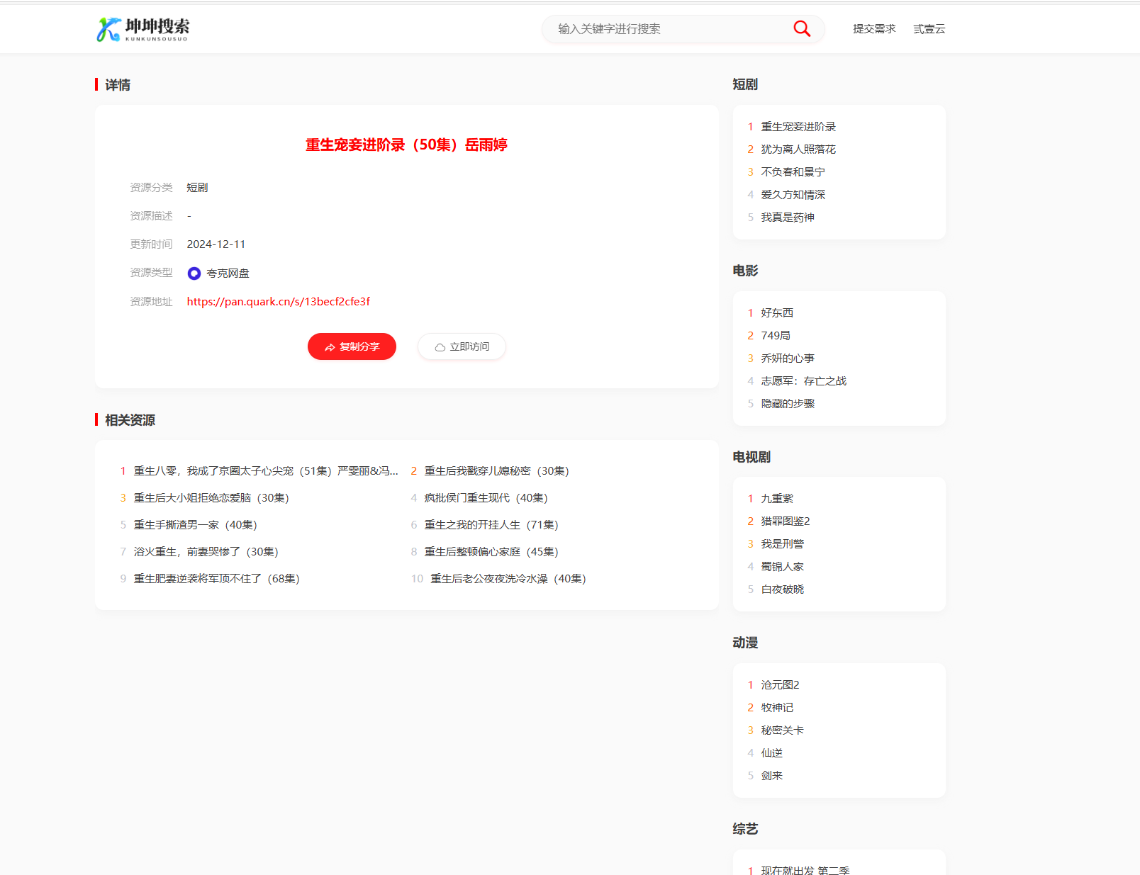Open 我真是药神 in the 短剧 list

pyautogui.click(x=788, y=218)
